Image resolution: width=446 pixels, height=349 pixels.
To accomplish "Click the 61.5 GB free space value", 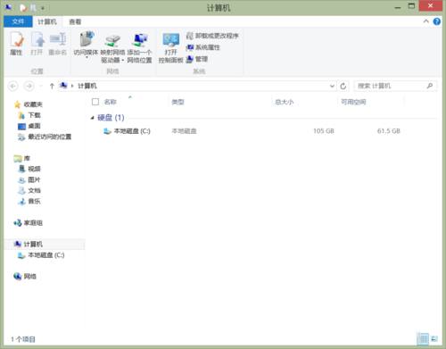I will click(389, 131).
